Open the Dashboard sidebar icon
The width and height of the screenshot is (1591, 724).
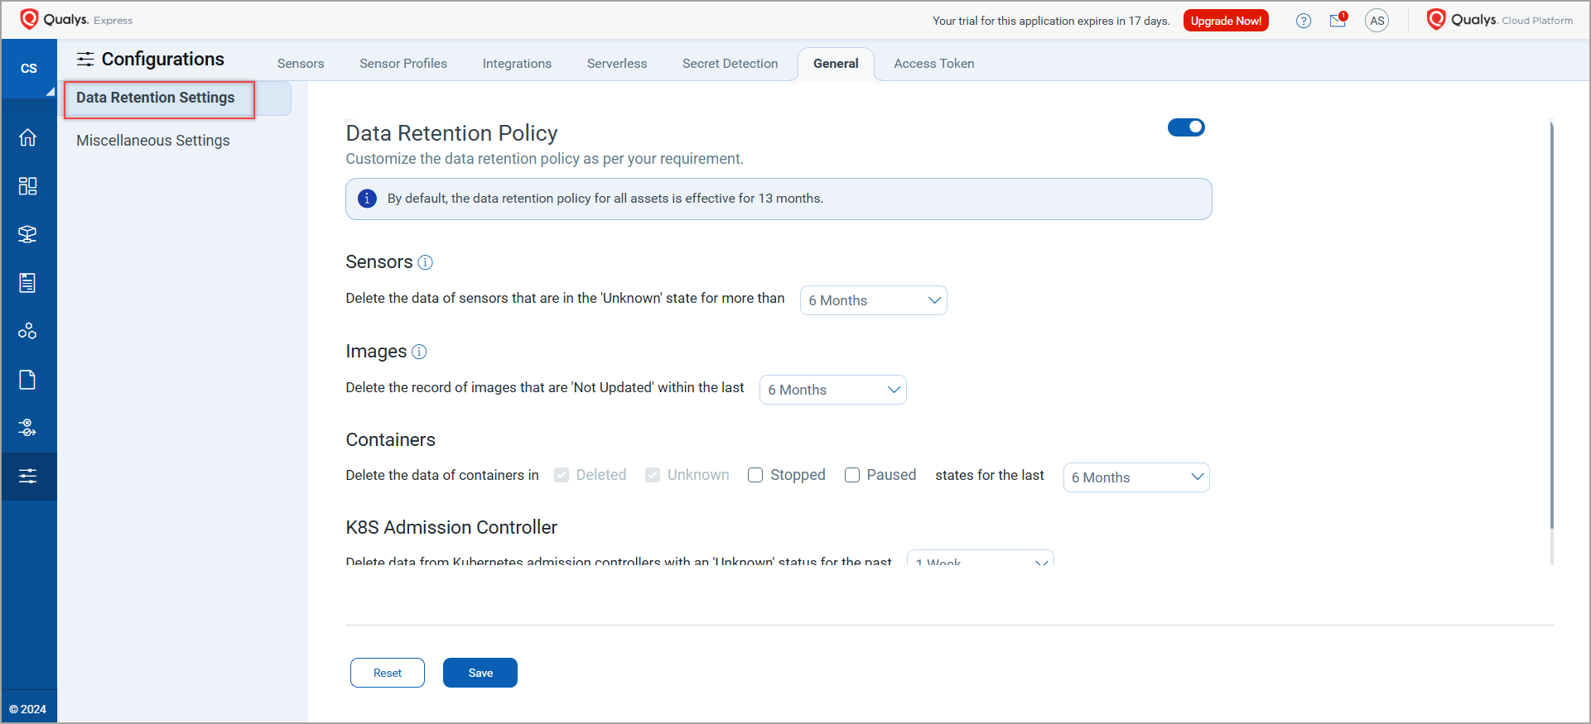tap(28, 185)
